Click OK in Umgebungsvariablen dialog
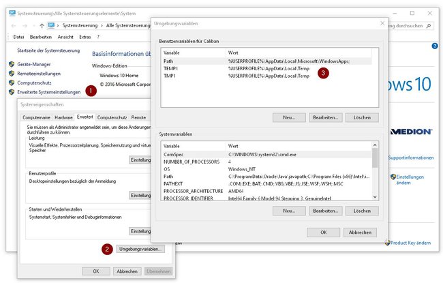The image size is (443, 283). point(324,232)
